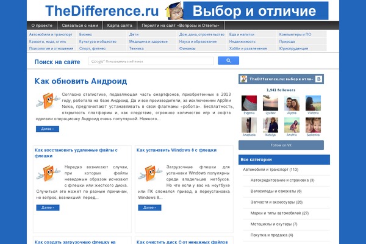Click book mascot in Windows 8 article

150,173
